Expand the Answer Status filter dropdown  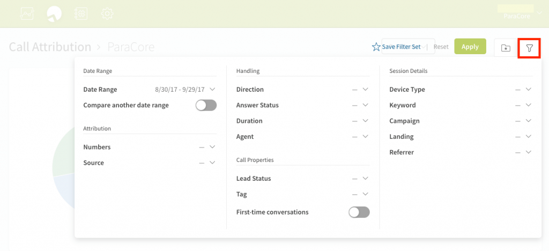tap(366, 105)
